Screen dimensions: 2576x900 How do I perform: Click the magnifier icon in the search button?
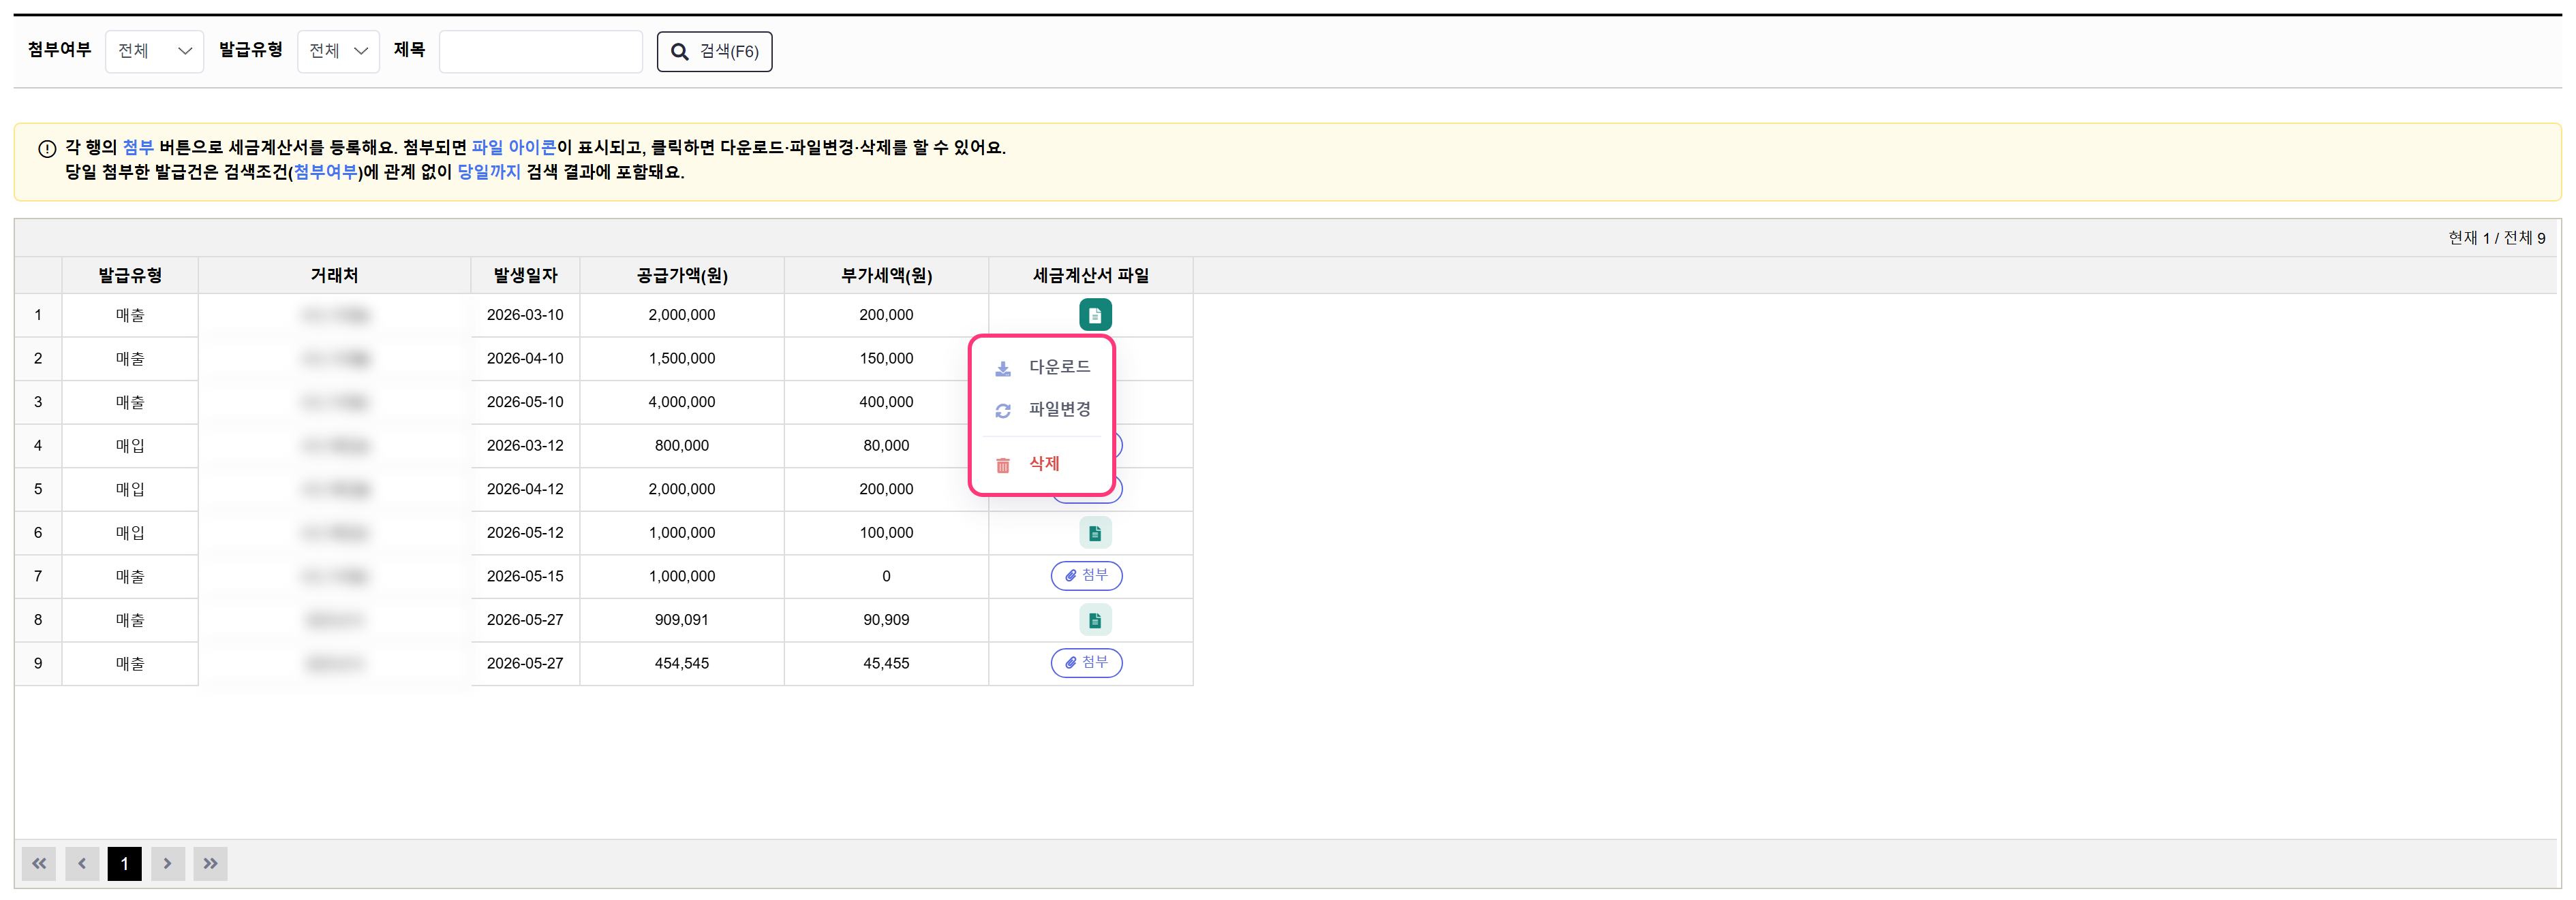(680, 52)
